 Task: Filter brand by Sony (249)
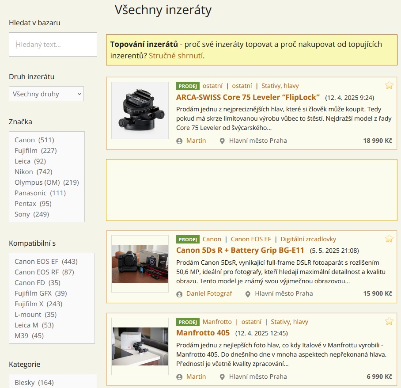[32, 214]
